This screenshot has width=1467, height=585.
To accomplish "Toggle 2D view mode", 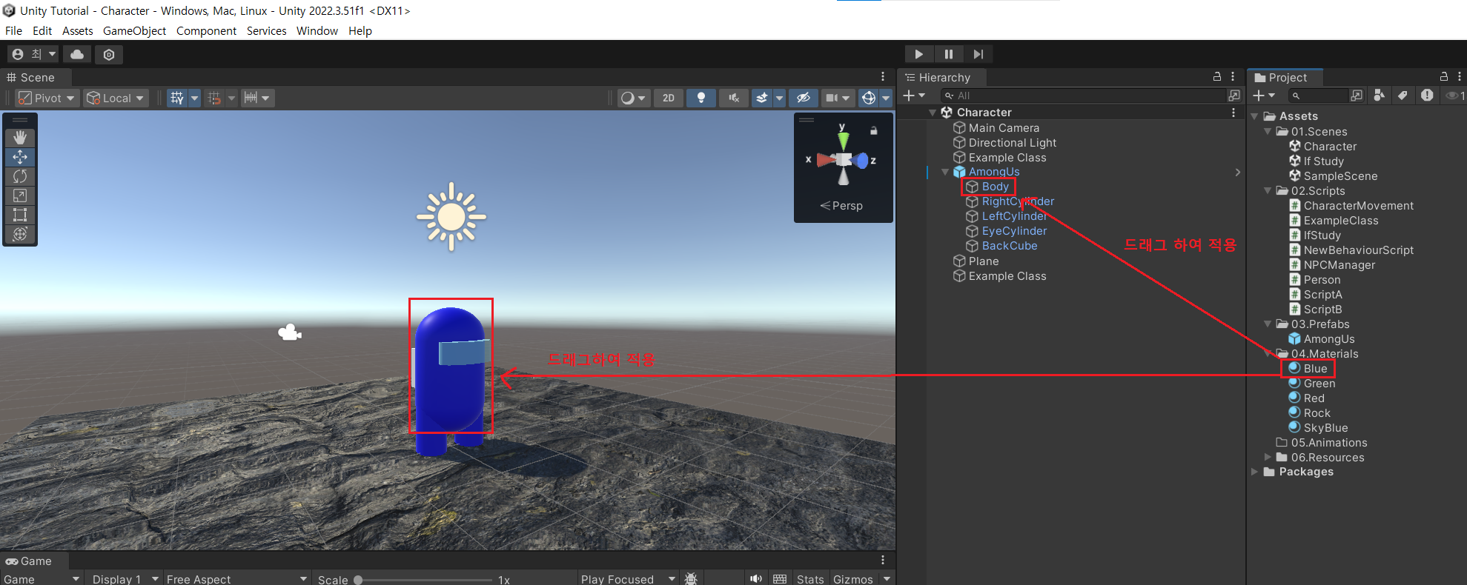I will pyautogui.click(x=669, y=98).
